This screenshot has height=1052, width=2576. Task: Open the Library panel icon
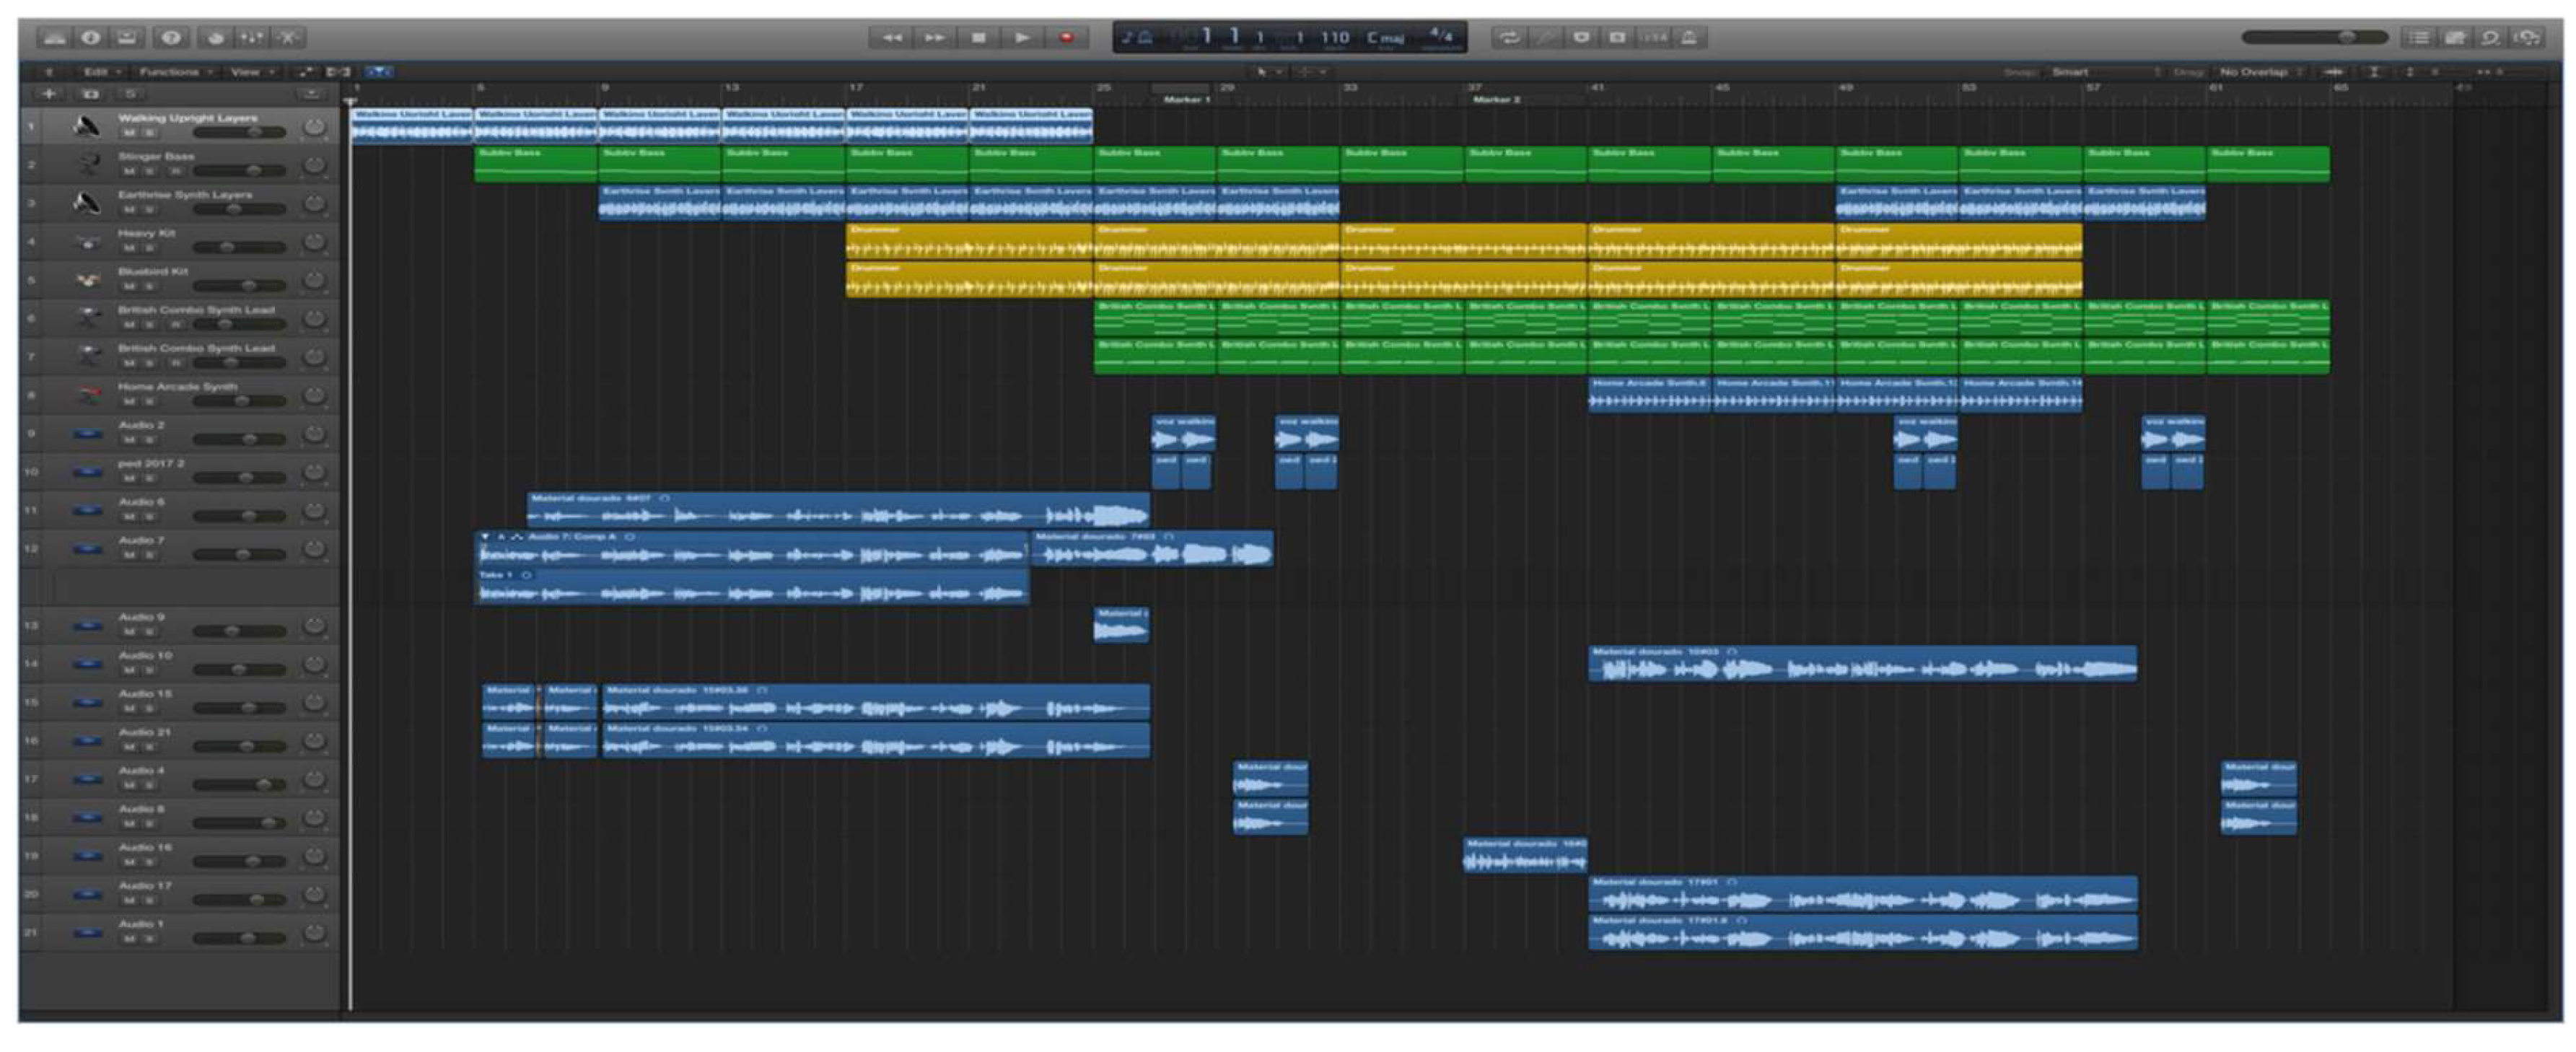coord(54,38)
